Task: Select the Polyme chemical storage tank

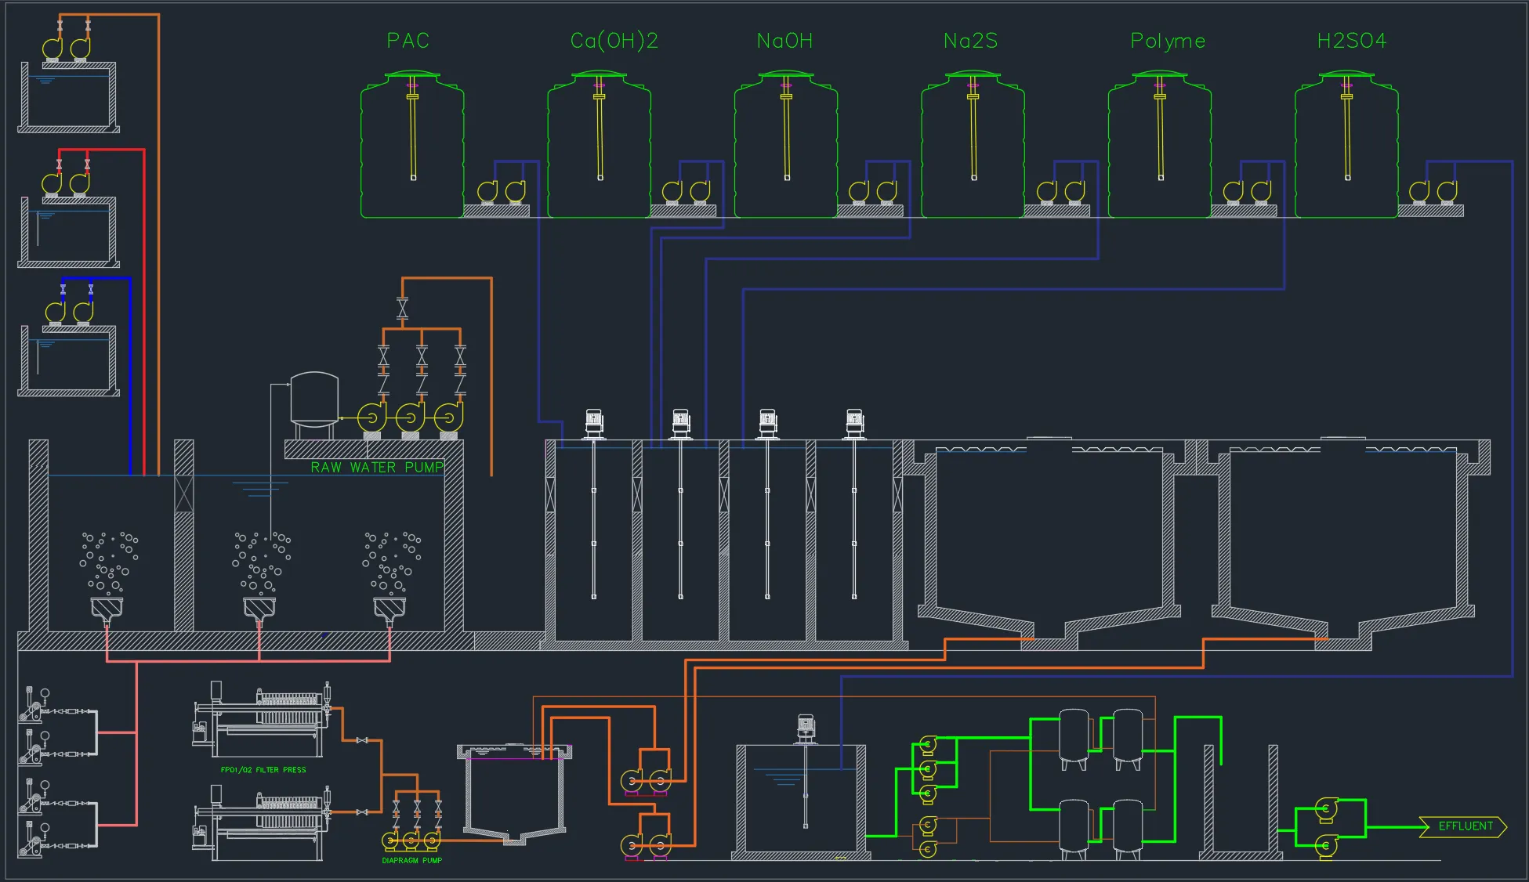Action: (x=1160, y=145)
